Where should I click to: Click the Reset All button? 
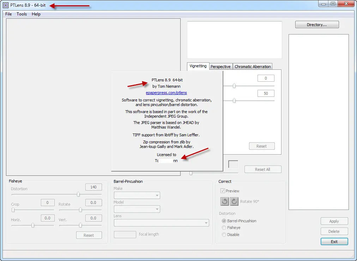[x=263, y=169]
